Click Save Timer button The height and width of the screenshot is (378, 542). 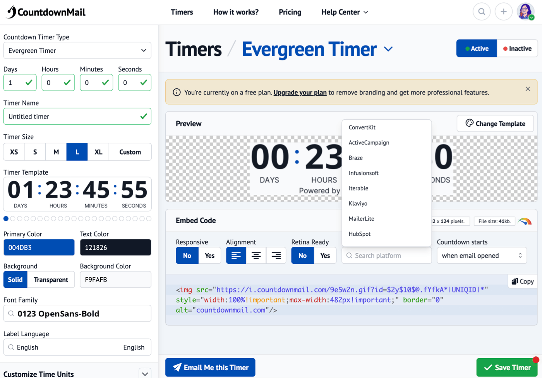coord(507,368)
